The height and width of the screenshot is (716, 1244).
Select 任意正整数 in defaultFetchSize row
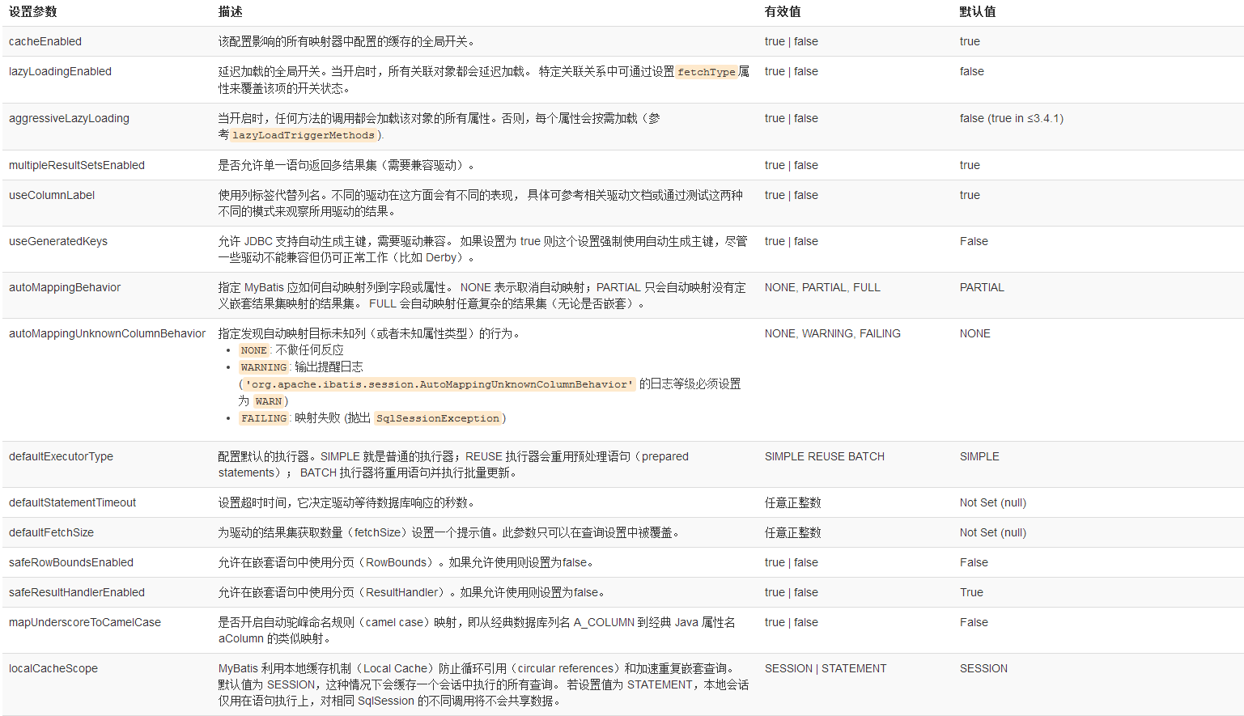point(793,532)
